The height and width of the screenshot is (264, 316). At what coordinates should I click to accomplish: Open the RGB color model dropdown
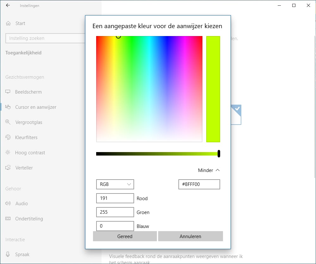point(115,184)
